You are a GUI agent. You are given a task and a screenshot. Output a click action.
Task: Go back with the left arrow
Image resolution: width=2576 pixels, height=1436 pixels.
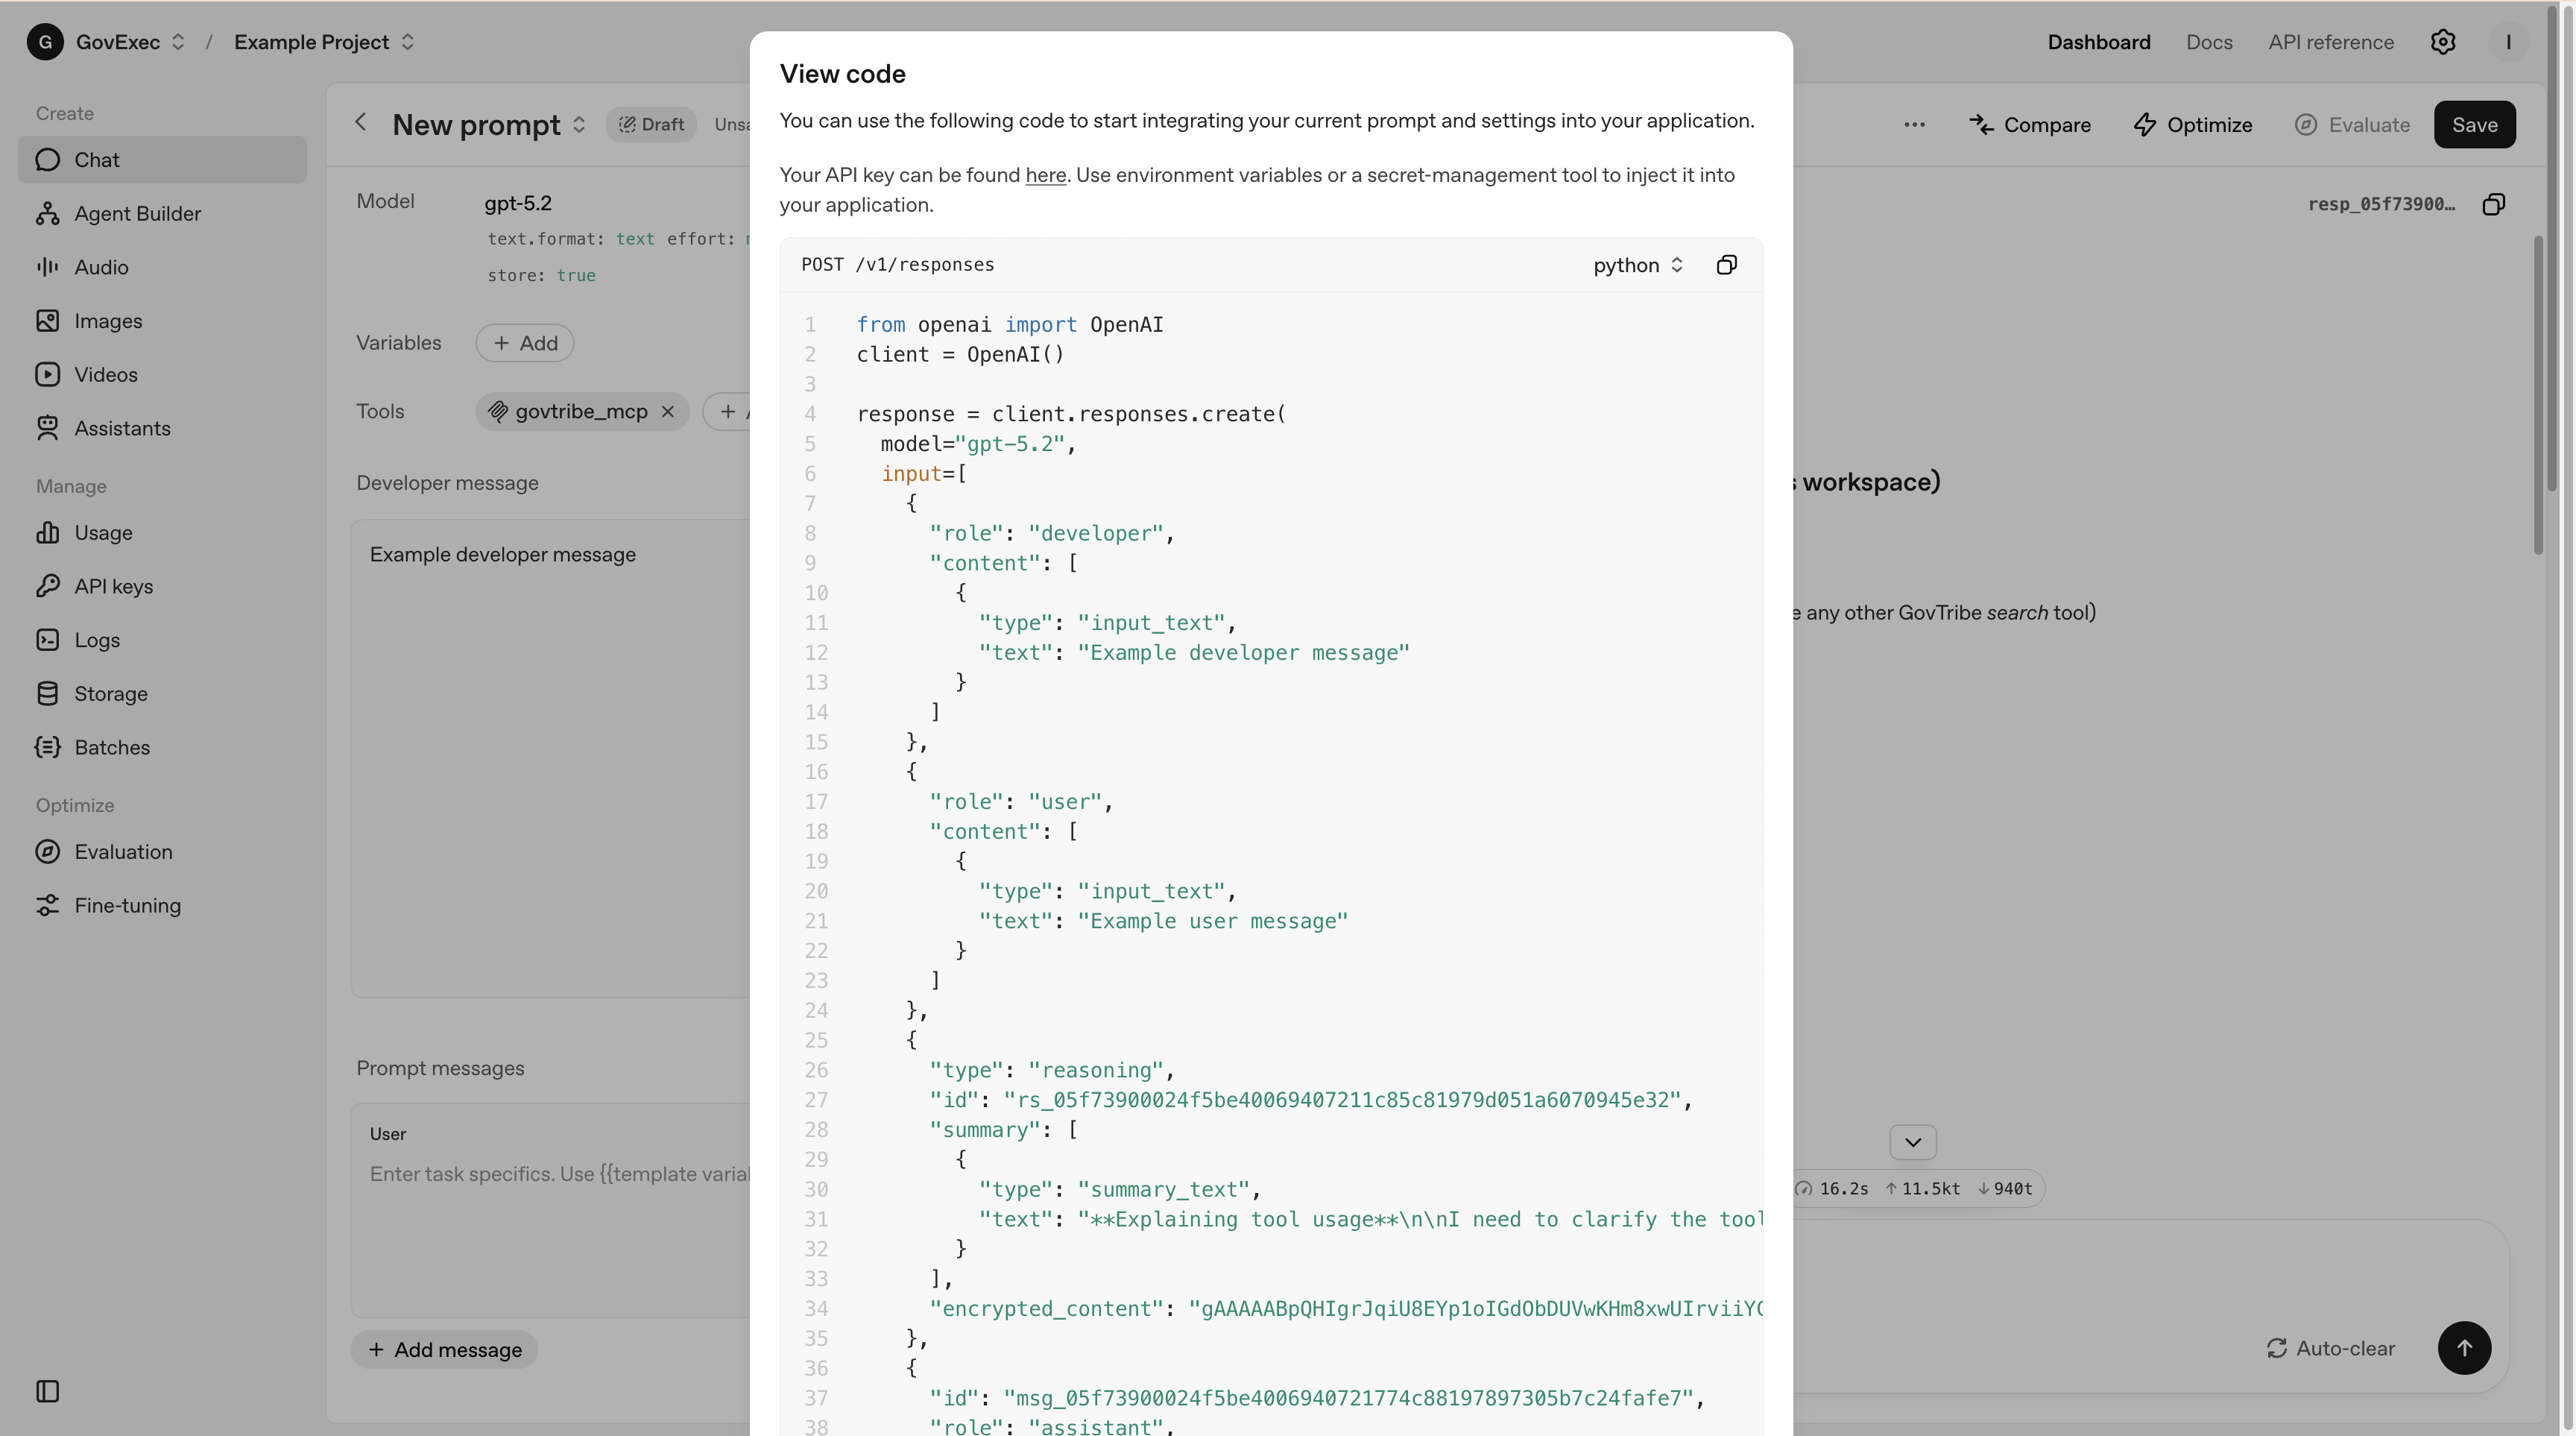(x=361, y=123)
